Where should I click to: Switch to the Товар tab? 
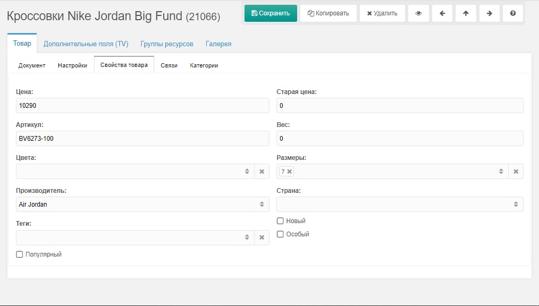[22, 43]
